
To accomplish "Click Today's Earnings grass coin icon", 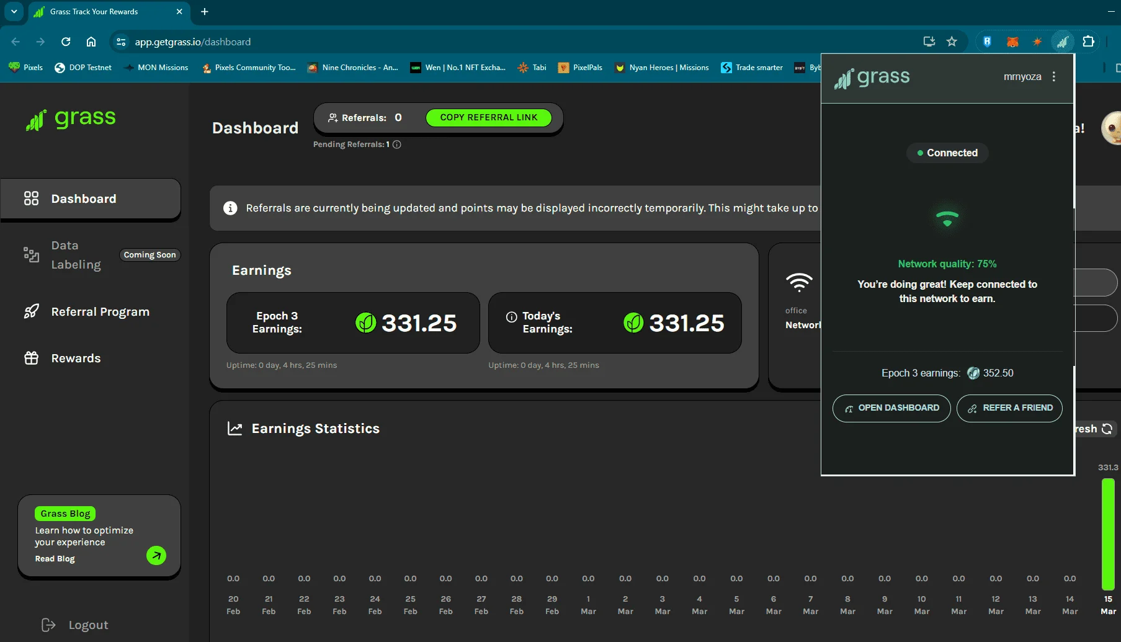I will pyautogui.click(x=633, y=323).
